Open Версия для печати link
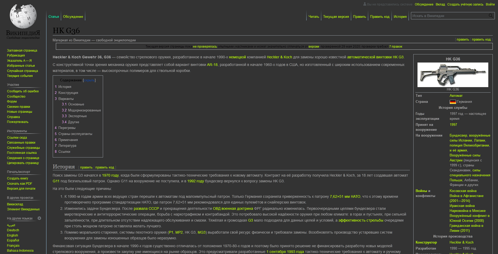This screenshot has width=498, height=254. pyautogui.click(x=21, y=189)
